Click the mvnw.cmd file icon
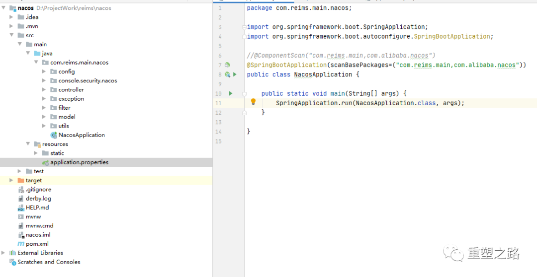This screenshot has height=277, width=537. (21, 226)
